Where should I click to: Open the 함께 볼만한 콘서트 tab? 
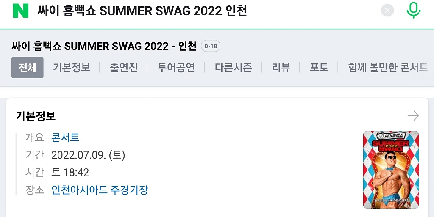(388, 67)
